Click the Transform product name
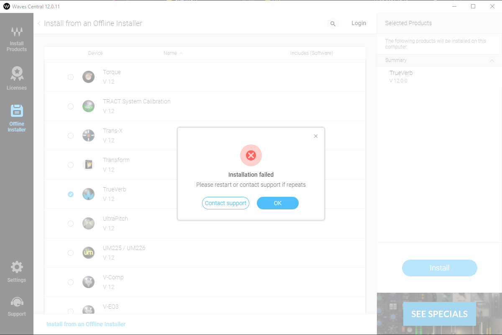The width and height of the screenshot is (502, 335). coord(116,160)
